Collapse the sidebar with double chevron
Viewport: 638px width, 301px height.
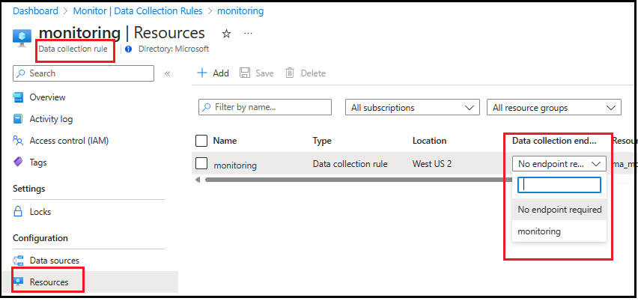pos(167,73)
